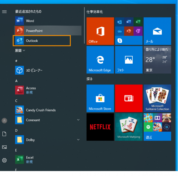Open the Word mini tile in Office group

[129, 22]
